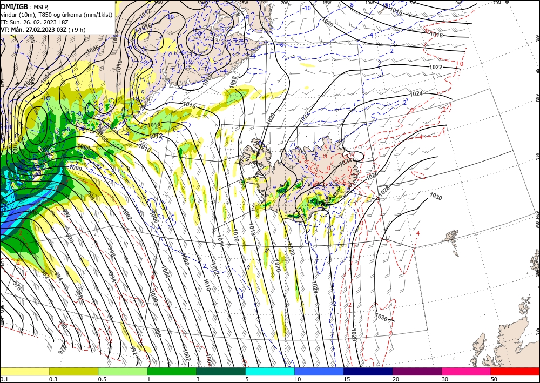The width and height of the screenshot is (540, 383).
Task: Click the 'VT: Mán. 27.02.2023 03Z (+9 h)' line
Action: [x=43, y=30]
